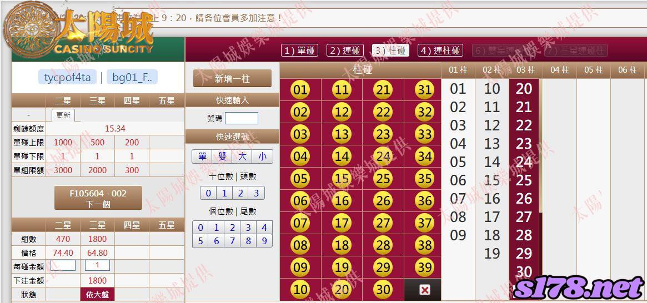Choose ball number 07

[x=300, y=223]
